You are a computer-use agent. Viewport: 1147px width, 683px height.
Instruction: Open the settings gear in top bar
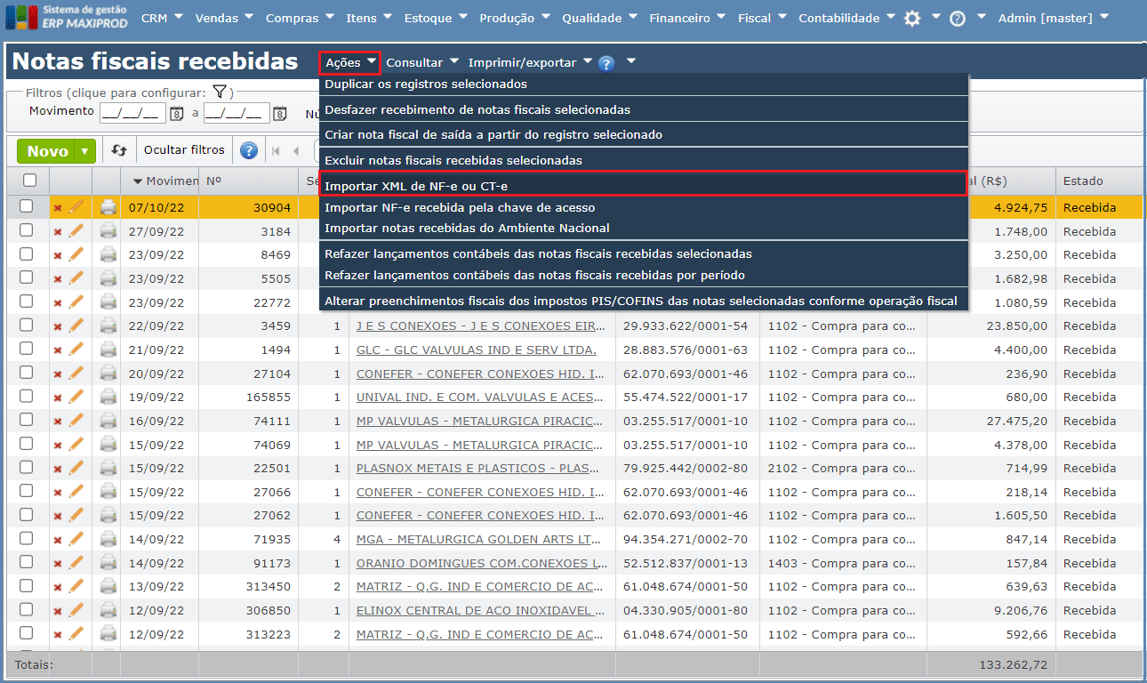[x=911, y=18]
